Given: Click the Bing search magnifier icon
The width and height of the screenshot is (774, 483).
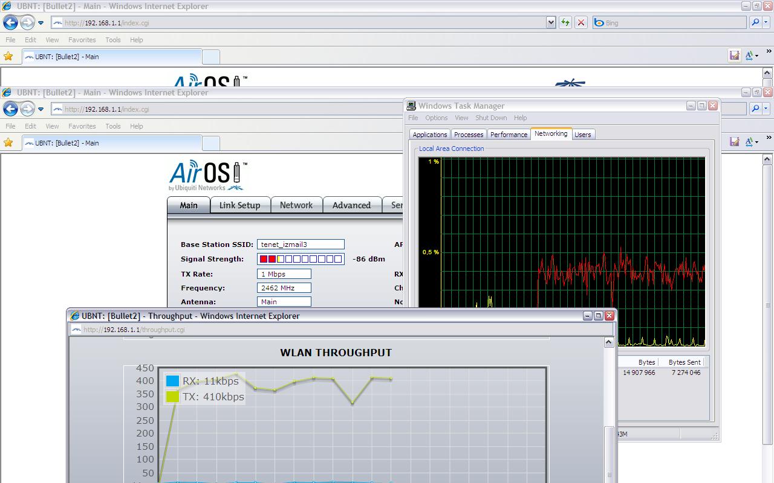Looking at the screenshot, I should pyautogui.click(x=755, y=23).
